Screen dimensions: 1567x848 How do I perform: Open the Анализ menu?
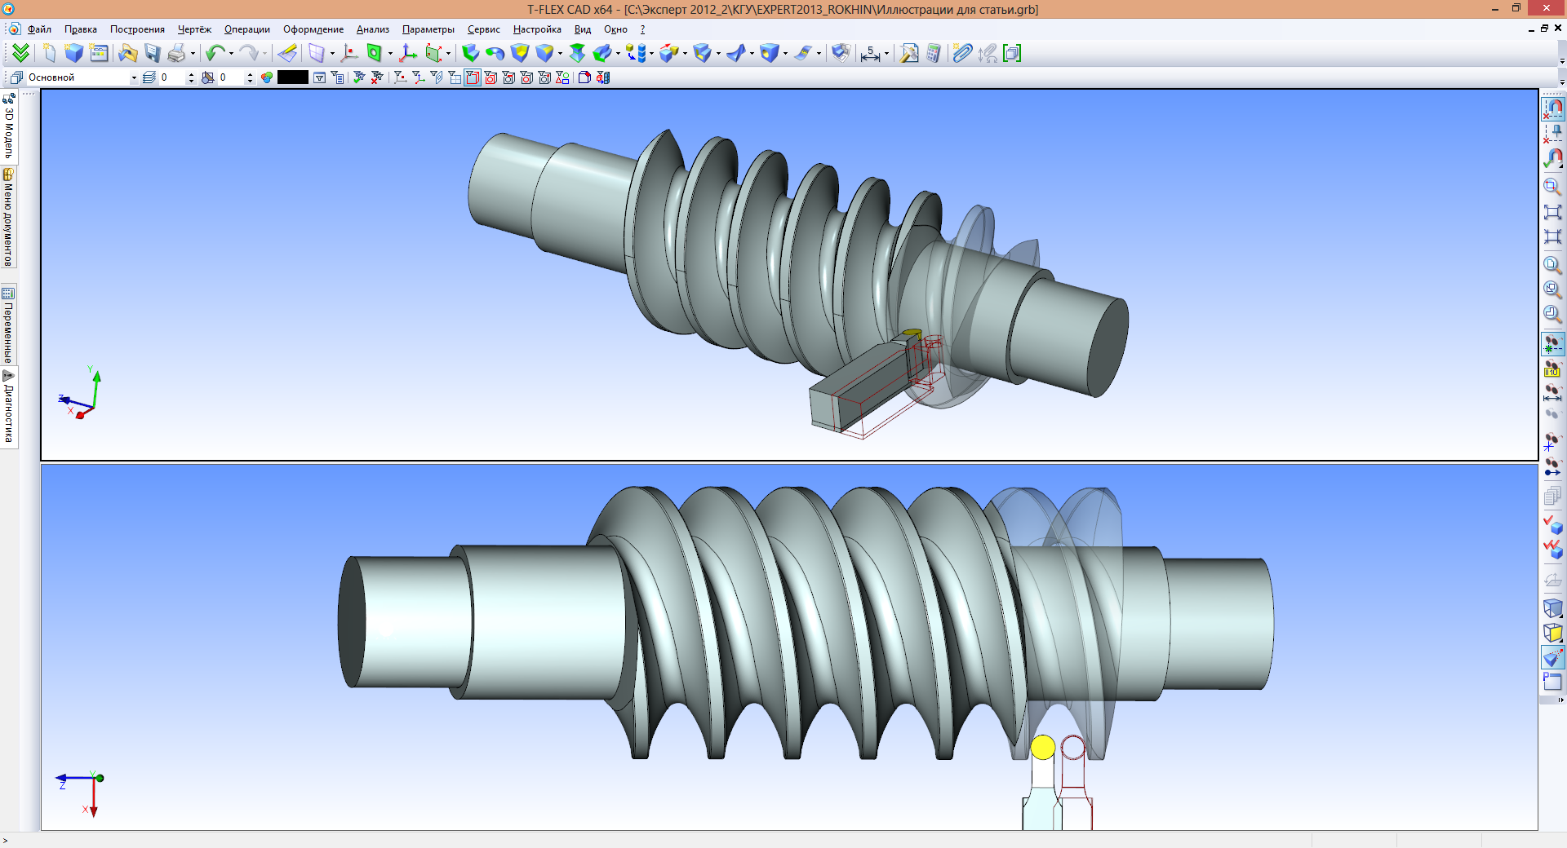(x=371, y=29)
